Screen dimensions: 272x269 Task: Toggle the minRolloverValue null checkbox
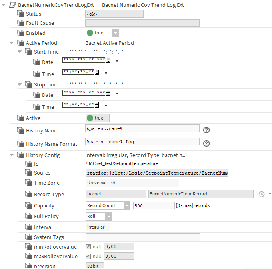point(88,247)
